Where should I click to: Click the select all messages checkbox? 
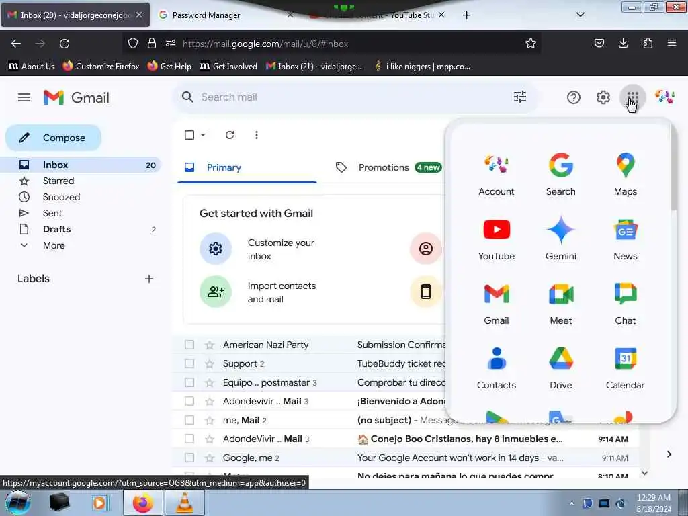(x=189, y=134)
